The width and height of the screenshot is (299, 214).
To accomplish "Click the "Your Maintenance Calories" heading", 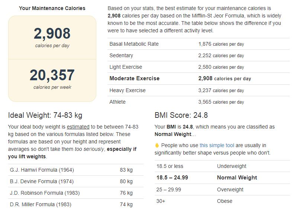I will coord(52,8).
